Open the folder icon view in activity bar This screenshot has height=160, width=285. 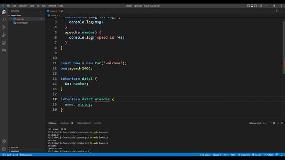[x=4, y=50]
